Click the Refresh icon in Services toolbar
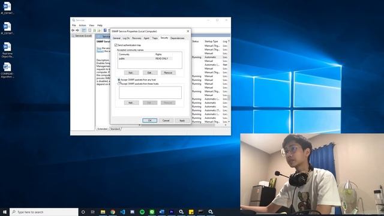The image size is (384, 216). [x=94, y=31]
